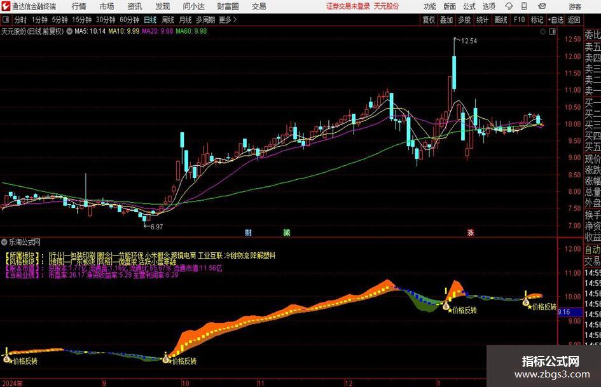Click the 叠加 overlay button
The image size is (601, 387).
coord(446,20)
